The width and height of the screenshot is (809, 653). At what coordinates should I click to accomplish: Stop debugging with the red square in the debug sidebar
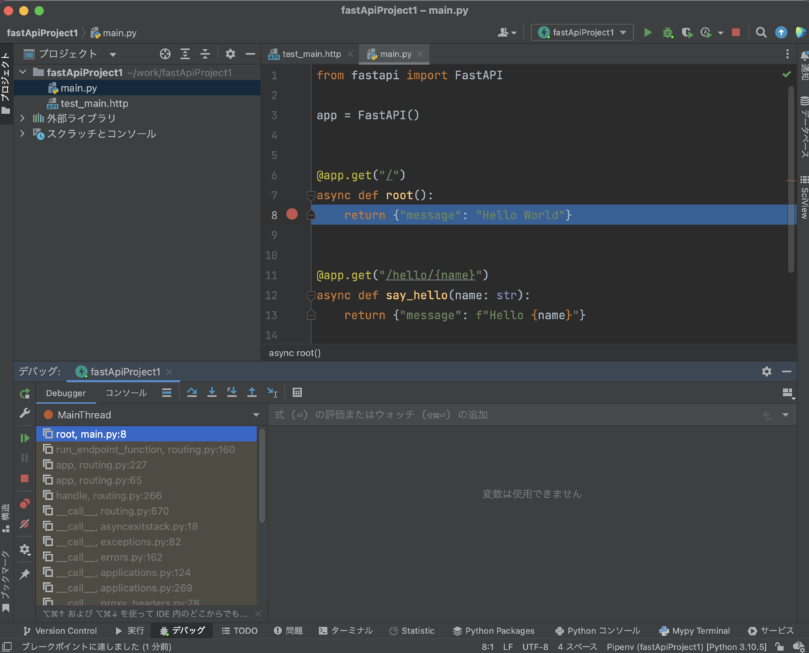pos(25,478)
